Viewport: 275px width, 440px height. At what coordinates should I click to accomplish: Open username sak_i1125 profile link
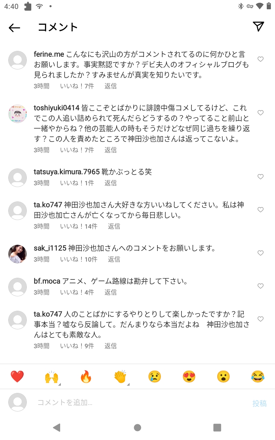click(50, 248)
